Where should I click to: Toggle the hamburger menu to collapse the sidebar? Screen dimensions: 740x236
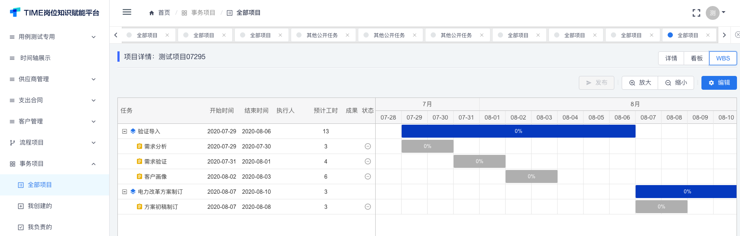pos(127,12)
